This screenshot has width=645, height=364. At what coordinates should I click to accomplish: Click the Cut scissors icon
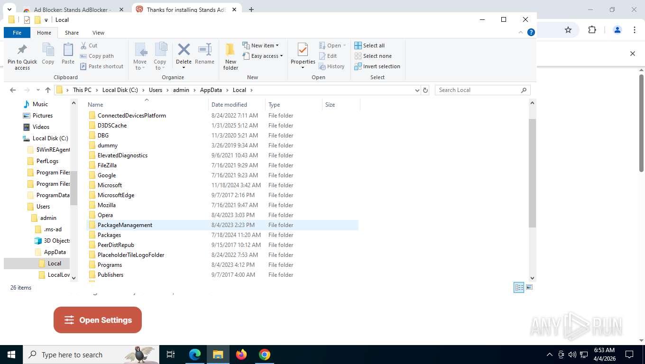83,45
